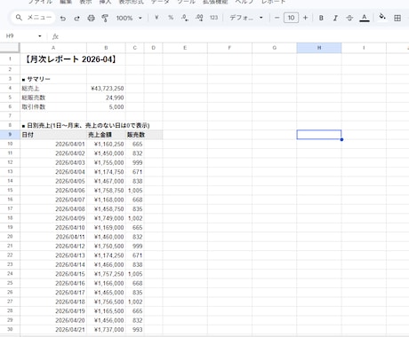
Task: Click the ■ サマリー cell
Action: [x=53, y=79]
